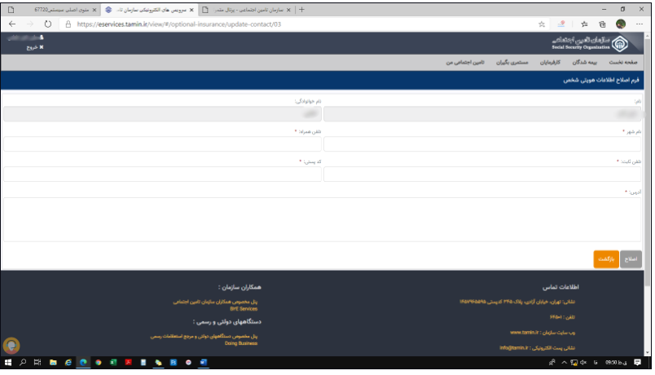The height and width of the screenshot is (375, 655).
Task: Click the آدرس address text area
Action: (x=322, y=219)
